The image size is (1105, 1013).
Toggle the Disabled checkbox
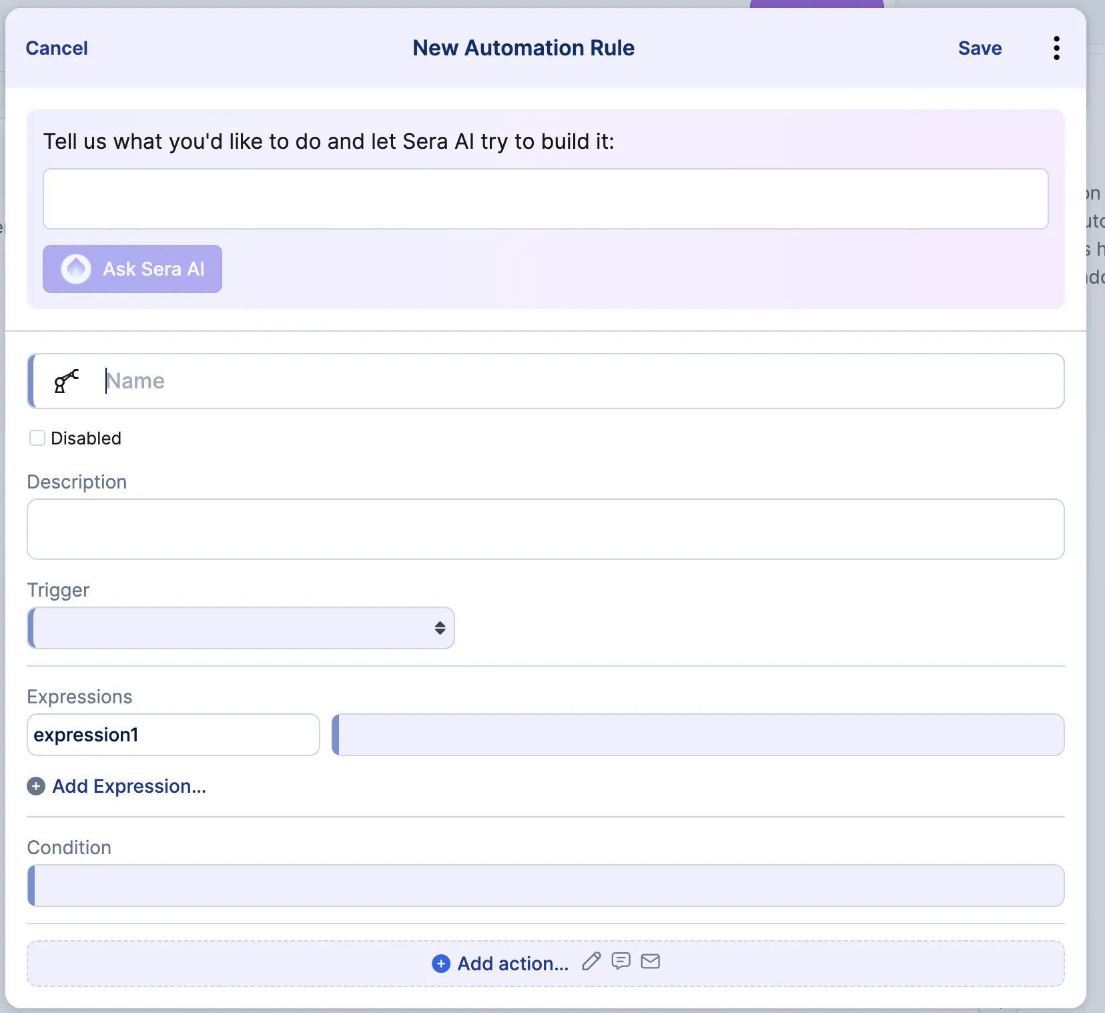coord(37,438)
